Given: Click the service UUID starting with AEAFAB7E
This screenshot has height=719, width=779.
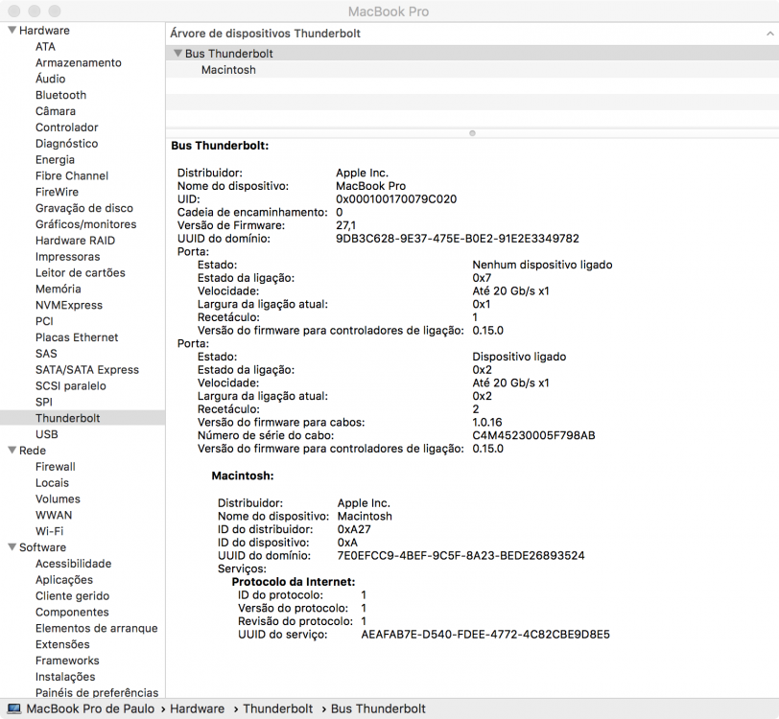Looking at the screenshot, I should [485, 634].
